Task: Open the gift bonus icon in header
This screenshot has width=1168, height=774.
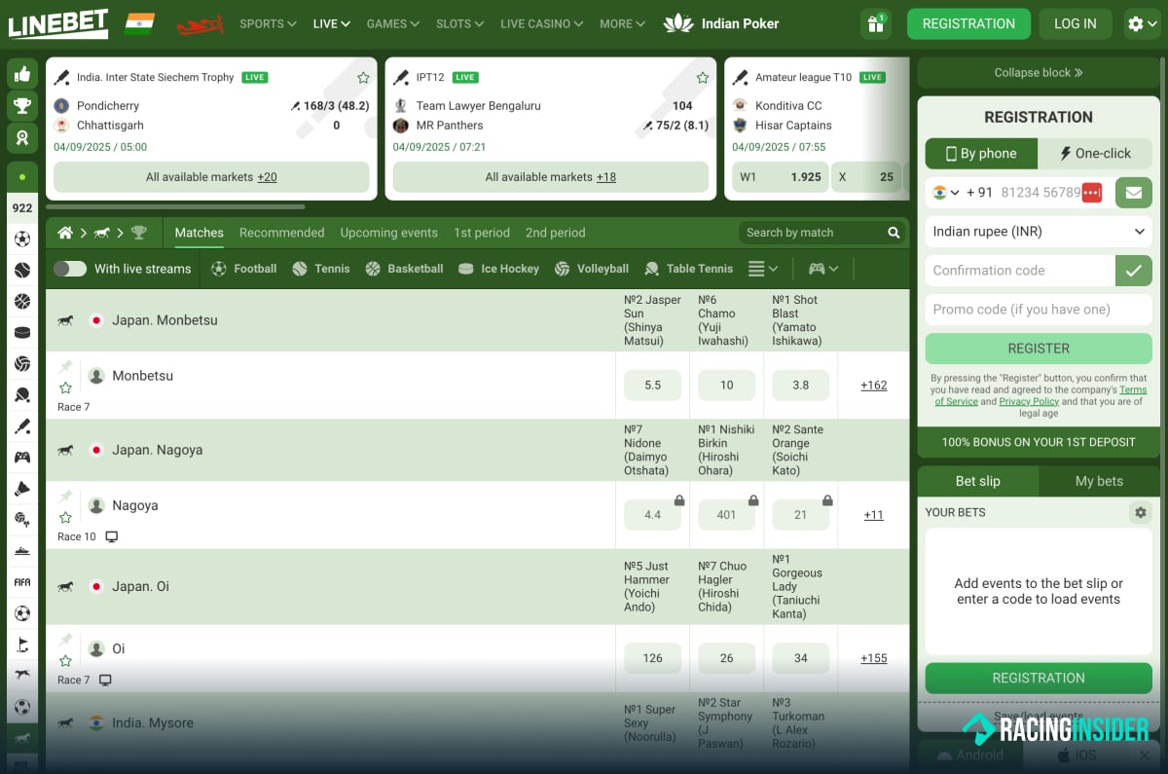Action: pyautogui.click(x=876, y=23)
